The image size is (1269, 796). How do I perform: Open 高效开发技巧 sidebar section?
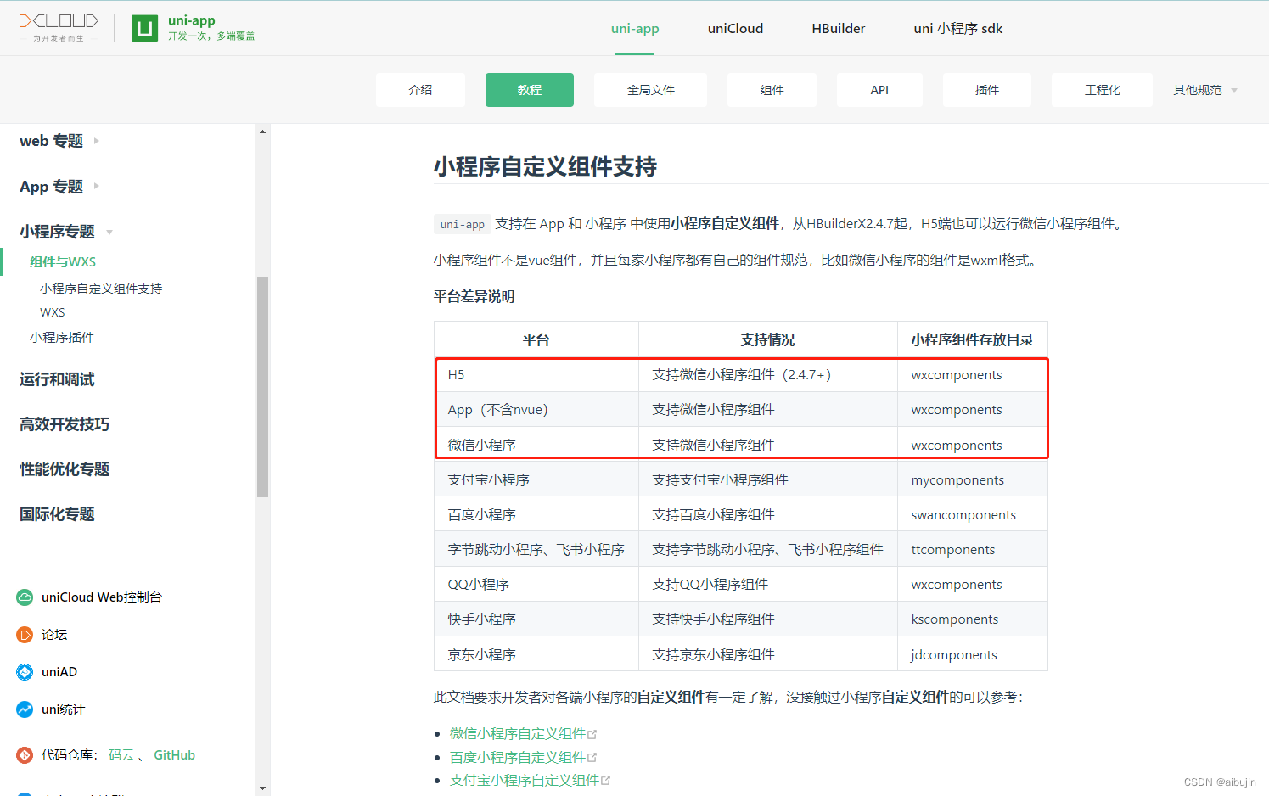pos(65,424)
